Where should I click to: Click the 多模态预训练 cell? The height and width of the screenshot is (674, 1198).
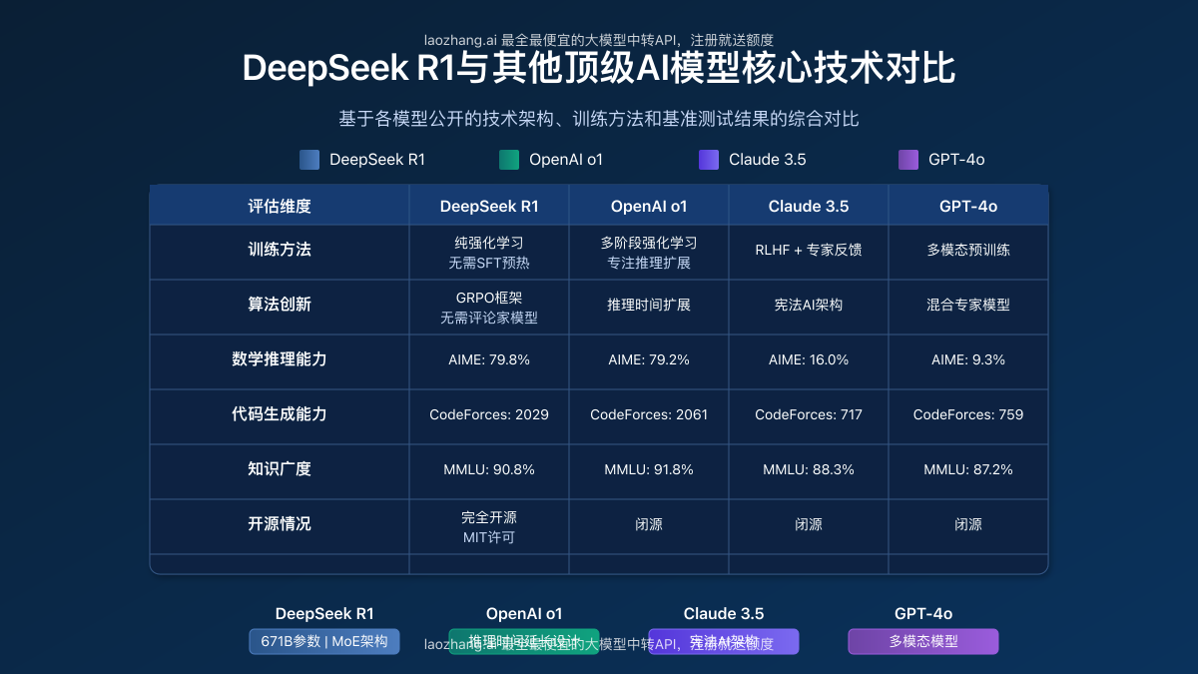(968, 250)
